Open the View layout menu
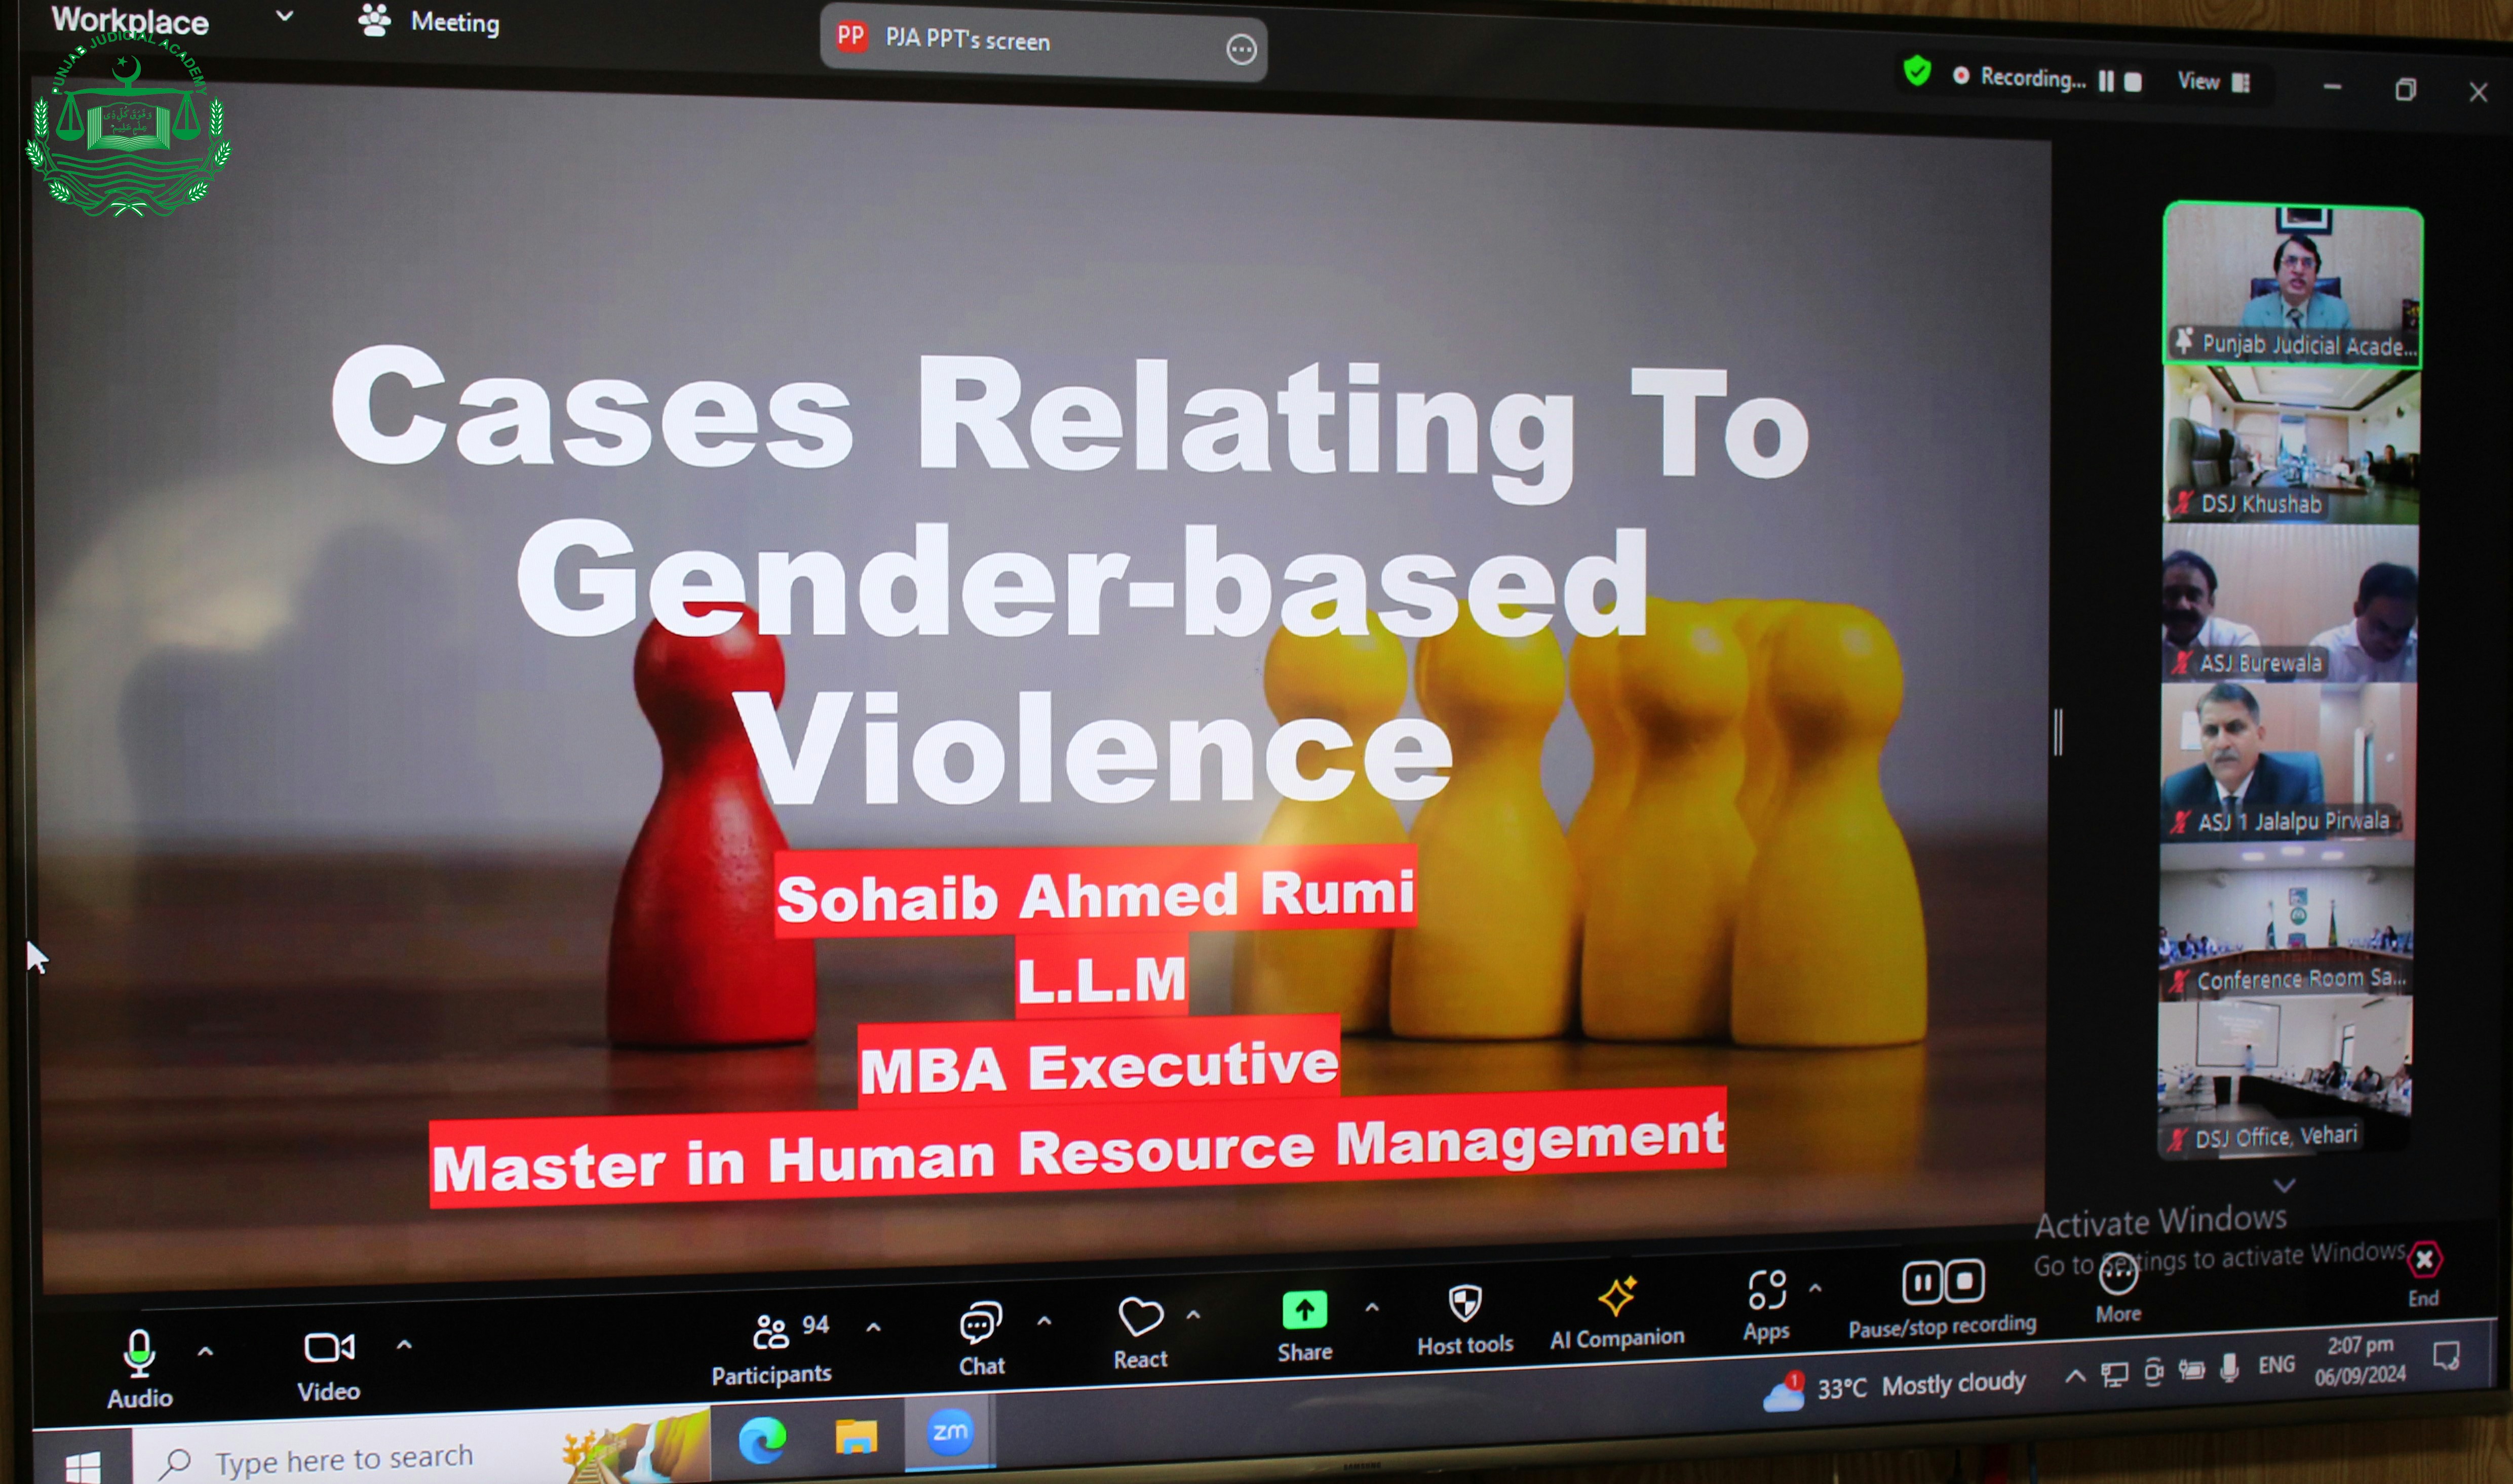 (x=2214, y=82)
